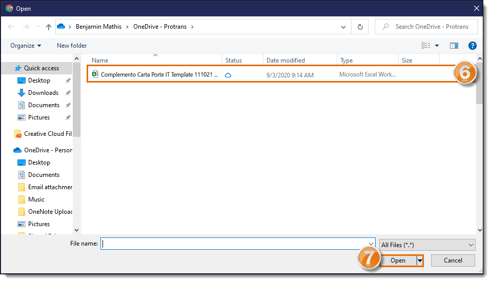Click the Refresh address bar icon
Image resolution: width=491 pixels, height=282 pixels.
(x=360, y=27)
